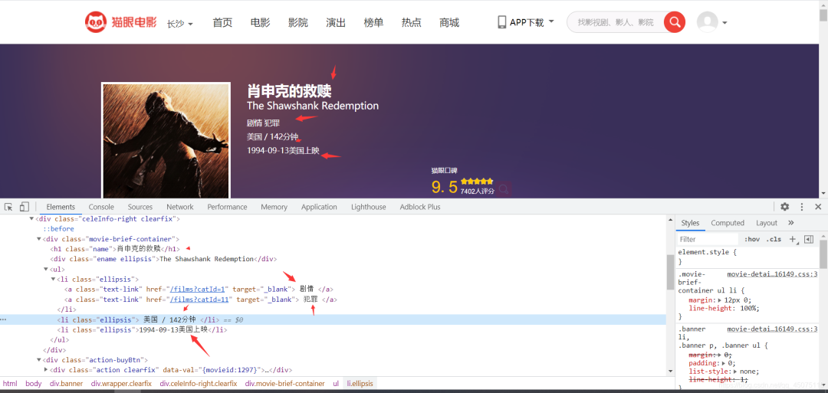
Task: Open DevTools settings gear
Action: (x=784, y=207)
